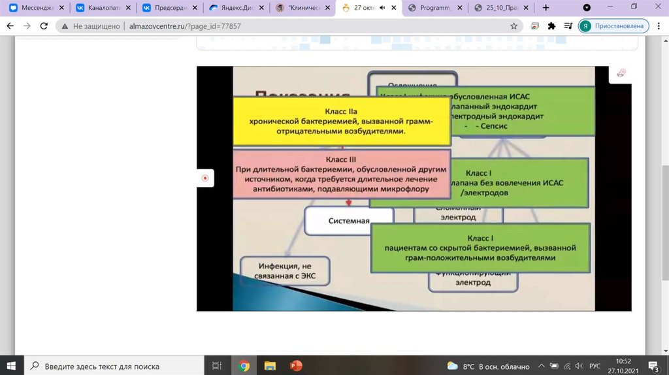
Task: Click the icon at video's top-right corner
Action: click(621, 73)
